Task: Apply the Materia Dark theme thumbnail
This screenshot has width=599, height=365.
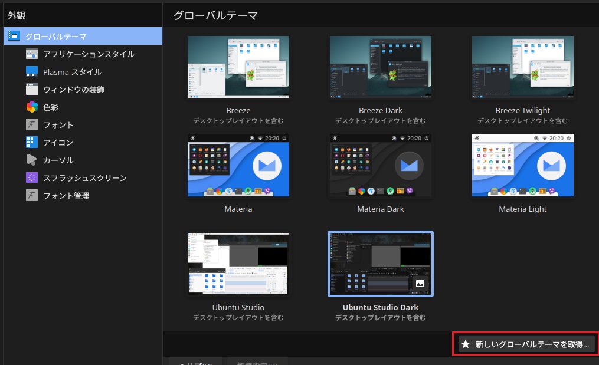Action: click(381, 165)
